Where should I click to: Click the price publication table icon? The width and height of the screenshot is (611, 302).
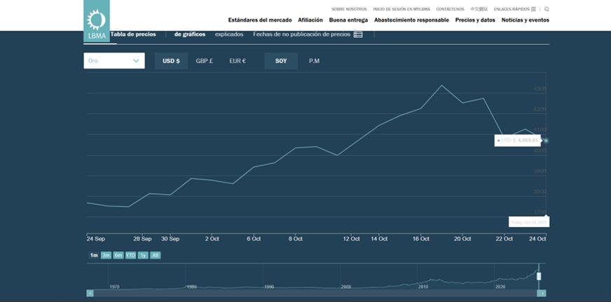pyautogui.click(x=358, y=34)
